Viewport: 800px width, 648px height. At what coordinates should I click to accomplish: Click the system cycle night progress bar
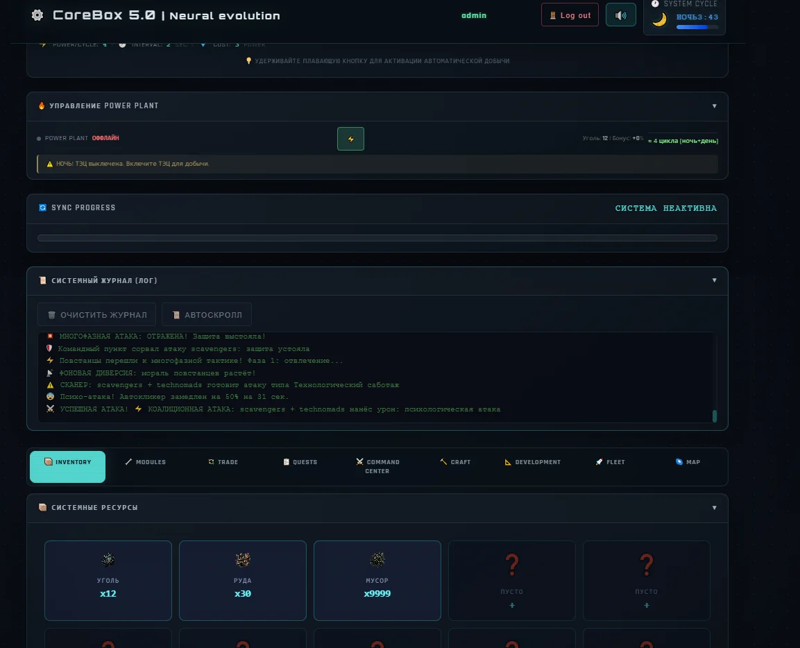point(697,27)
